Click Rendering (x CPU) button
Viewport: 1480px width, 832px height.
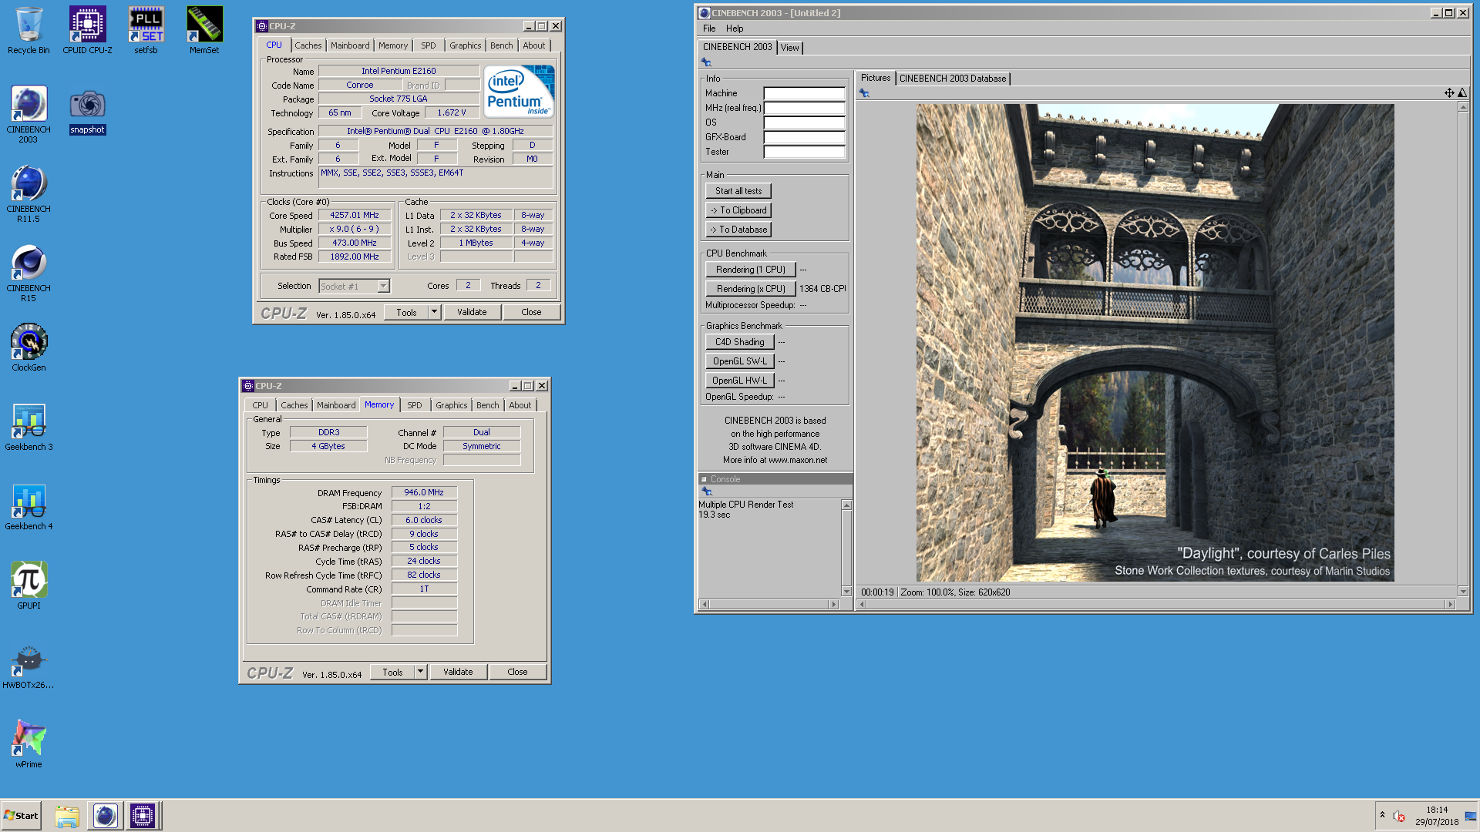pyautogui.click(x=751, y=289)
